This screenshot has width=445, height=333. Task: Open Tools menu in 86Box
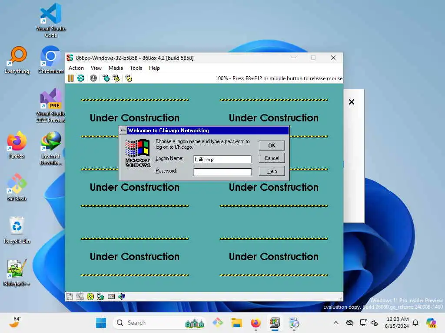pyautogui.click(x=136, y=68)
